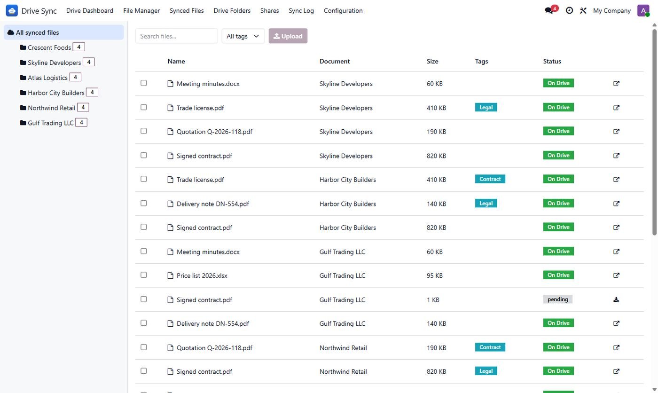The height and width of the screenshot is (393, 658).
Task: Open the activities clock icon
Action: coord(569,10)
